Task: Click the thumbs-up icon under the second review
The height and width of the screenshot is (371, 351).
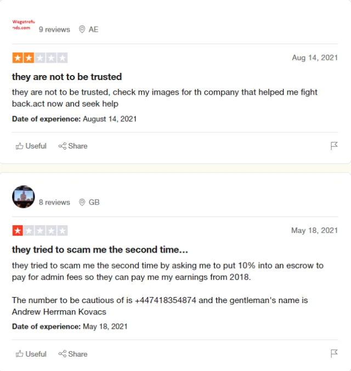Action: pos(19,354)
